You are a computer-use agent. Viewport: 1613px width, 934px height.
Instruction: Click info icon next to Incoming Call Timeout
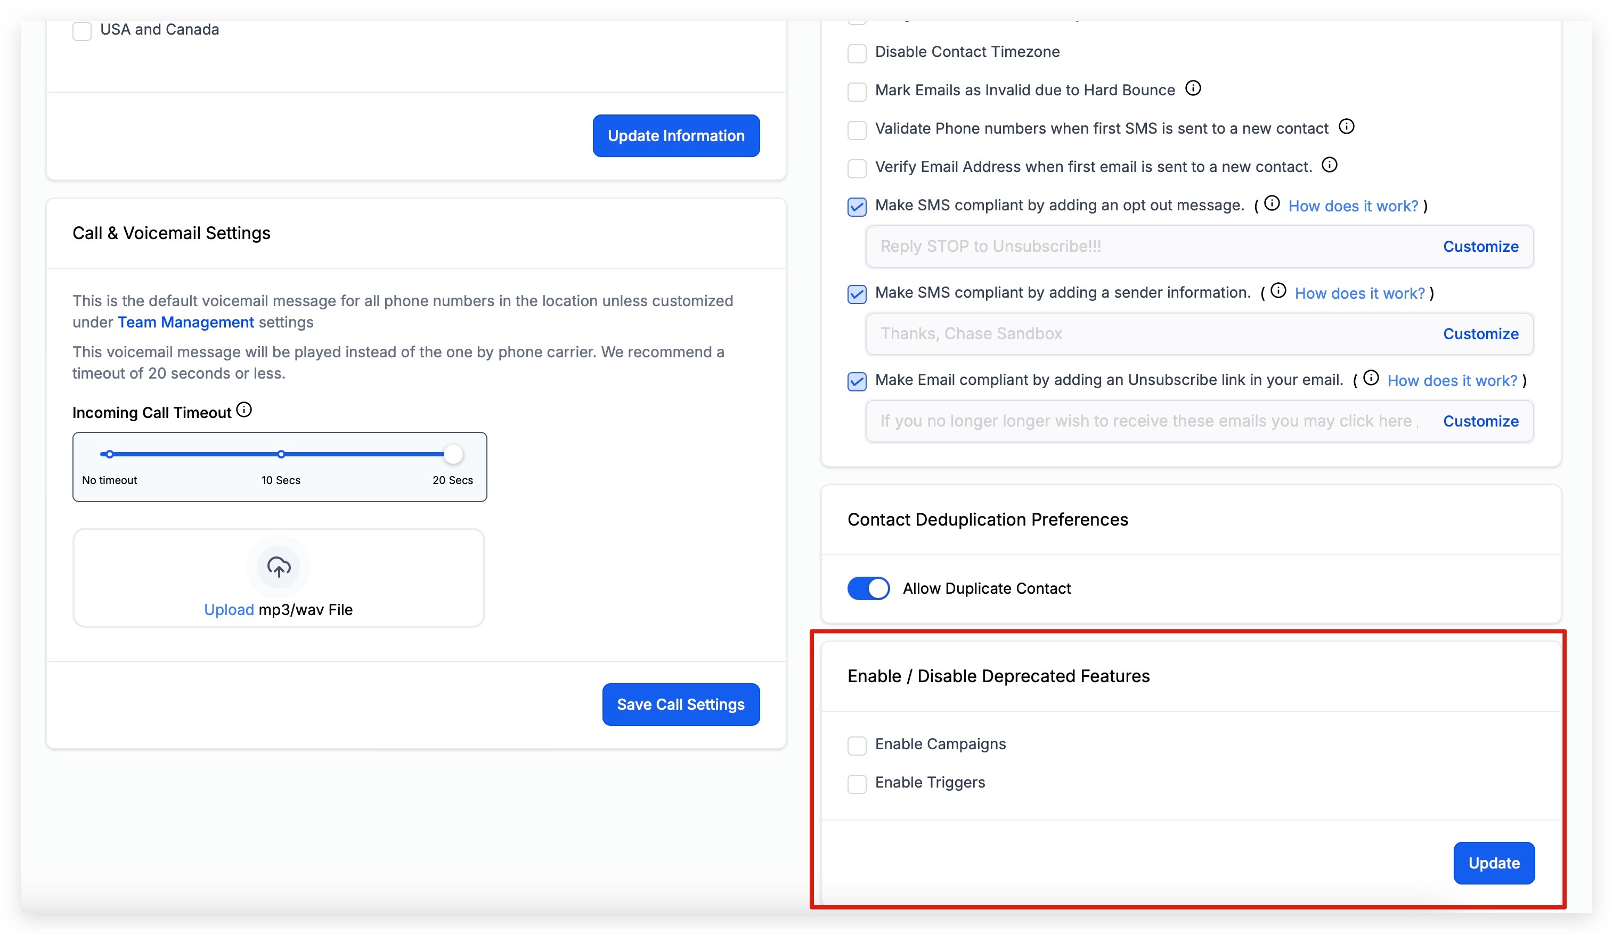point(244,410)
